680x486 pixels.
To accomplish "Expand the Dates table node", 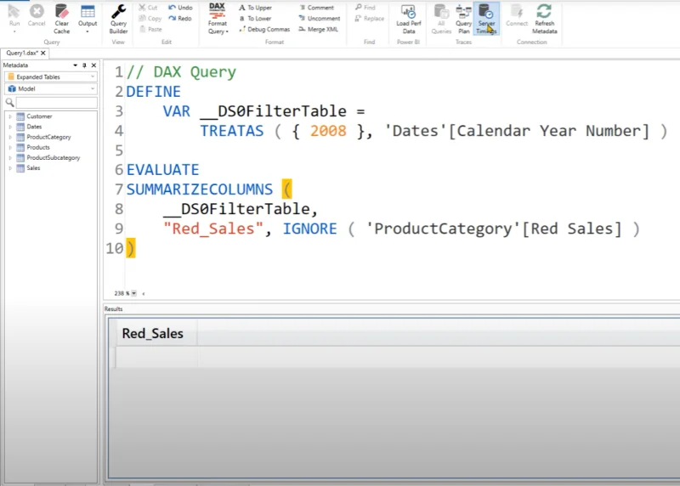I will [10, 127].
